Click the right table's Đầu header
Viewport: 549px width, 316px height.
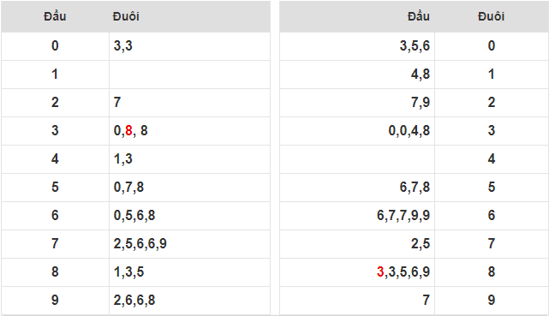click(x=419, y=16)
